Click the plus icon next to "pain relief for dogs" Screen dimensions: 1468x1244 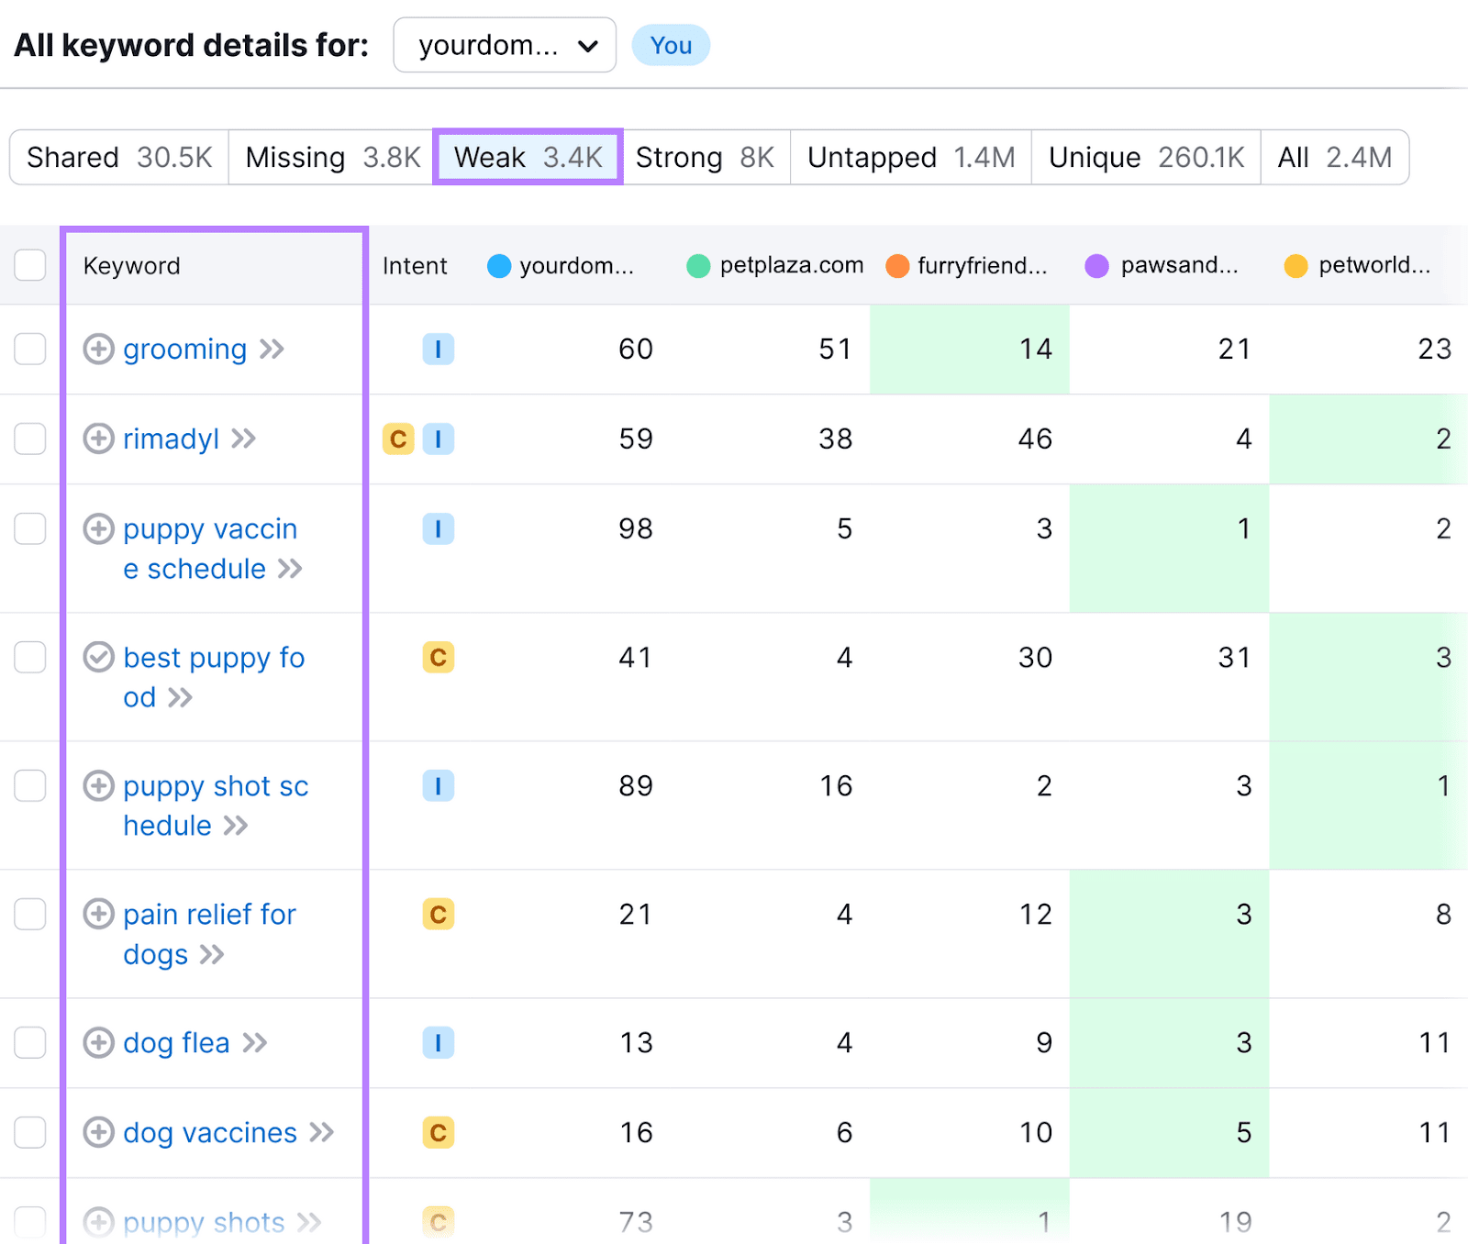click(x=99, y=914)
